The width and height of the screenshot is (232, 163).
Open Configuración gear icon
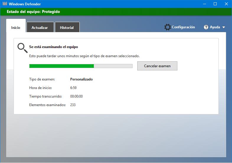[x=167, y=27]
